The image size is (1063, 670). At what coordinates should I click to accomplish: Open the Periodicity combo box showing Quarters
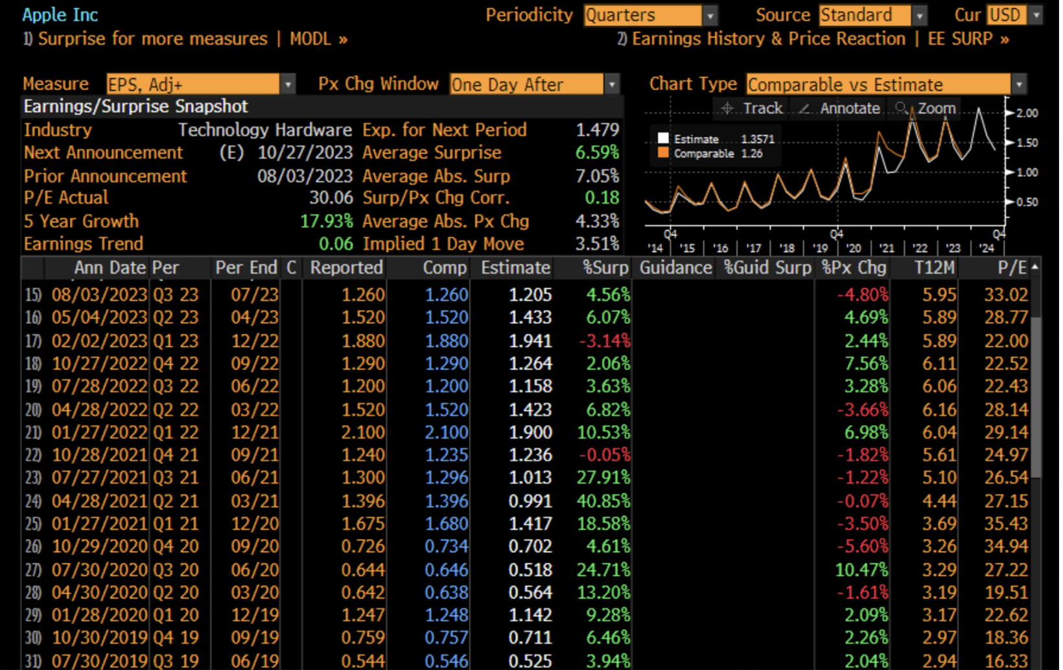point(642,14)
